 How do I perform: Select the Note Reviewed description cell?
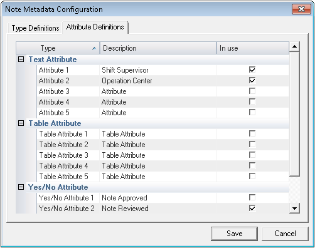[x=158, y=209]
